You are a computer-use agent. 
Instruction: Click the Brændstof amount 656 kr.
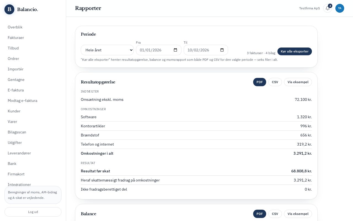point(306,135)
